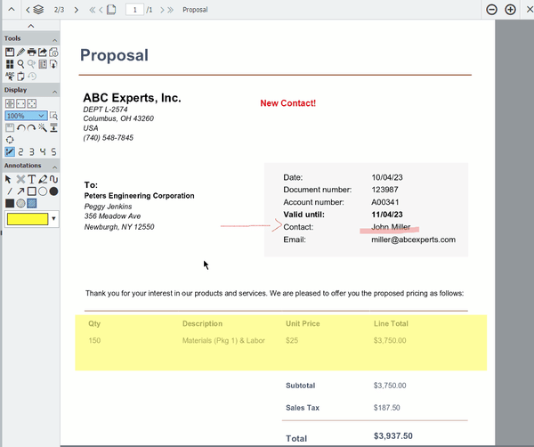Select the text annotation tool
Screen dimensions: 534x447
point(32,179)
